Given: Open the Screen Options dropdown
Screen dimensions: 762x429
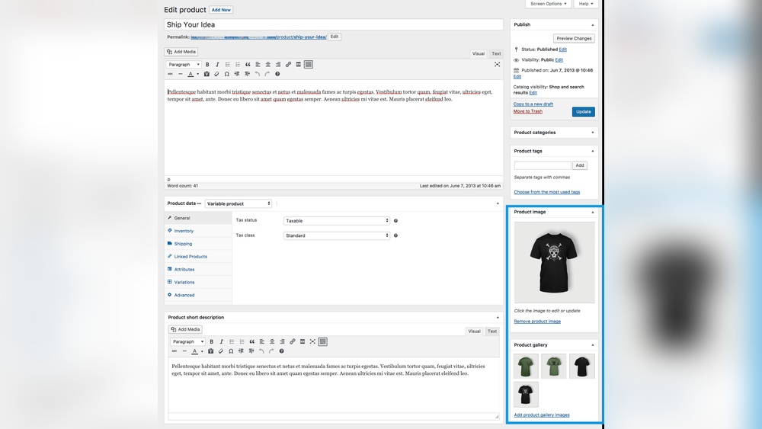Looking at the screenshot, I should 548,4.
